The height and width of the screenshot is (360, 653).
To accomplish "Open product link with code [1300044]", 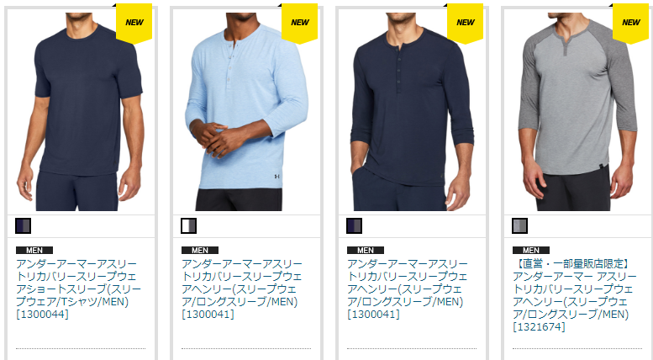I will coord(78,289).
